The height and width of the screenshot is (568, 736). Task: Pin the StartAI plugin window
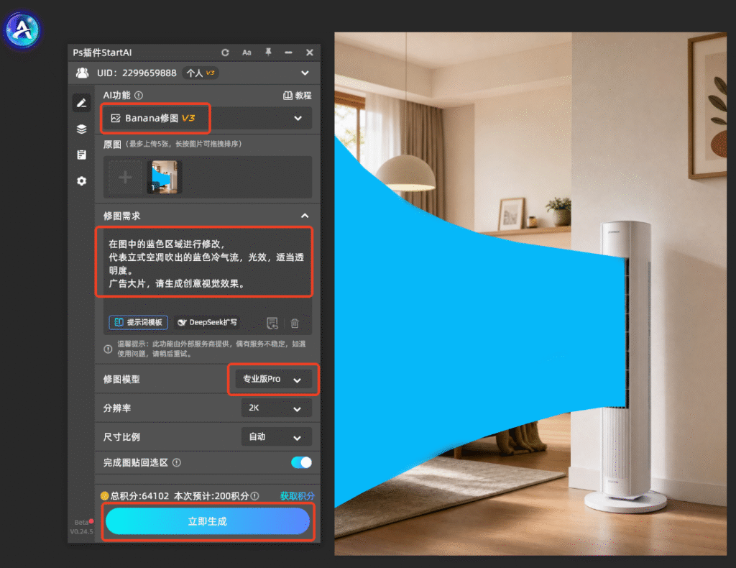268,52
